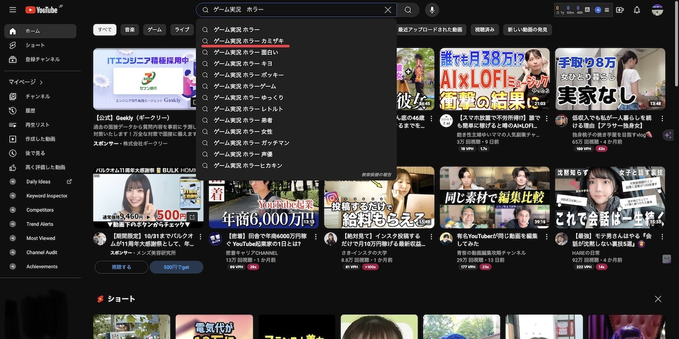679x339 pixels.
Task: Click the 500円でget ad button
Action: point(176,267)
